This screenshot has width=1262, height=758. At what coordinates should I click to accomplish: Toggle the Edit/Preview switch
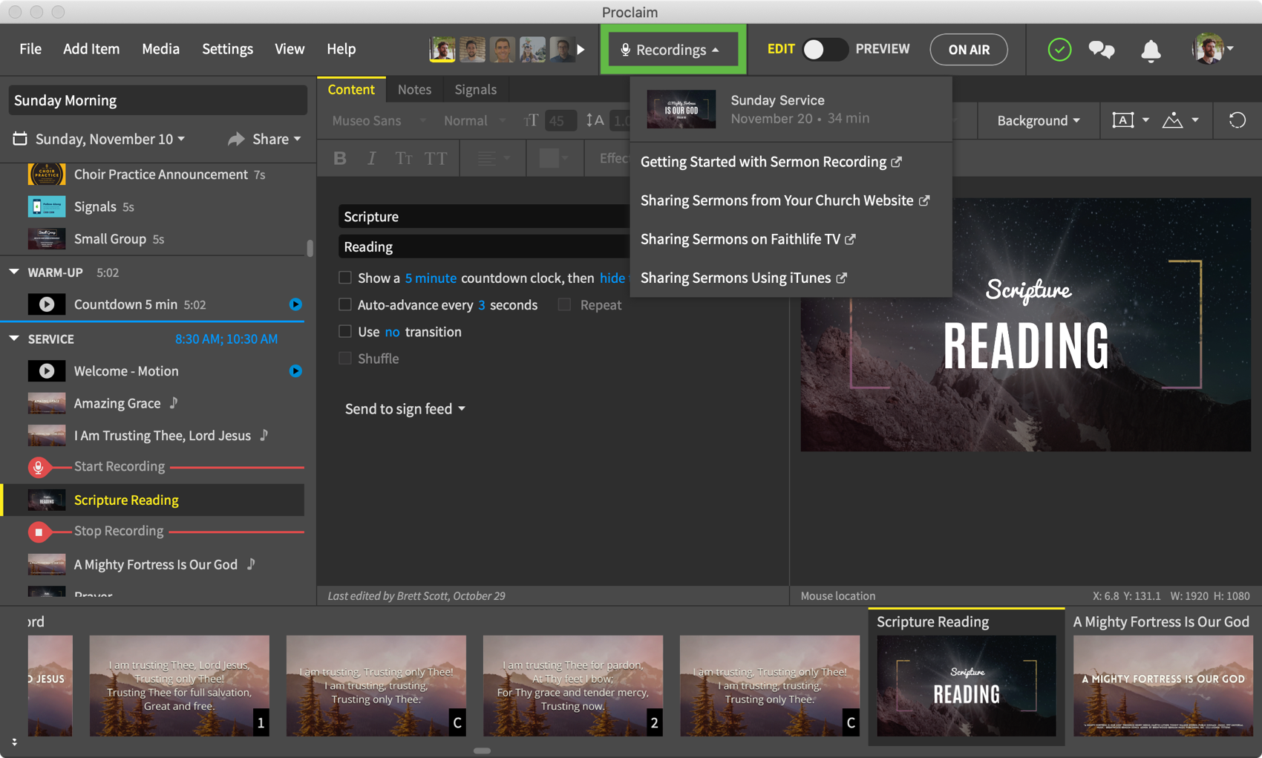pos(825,50)
